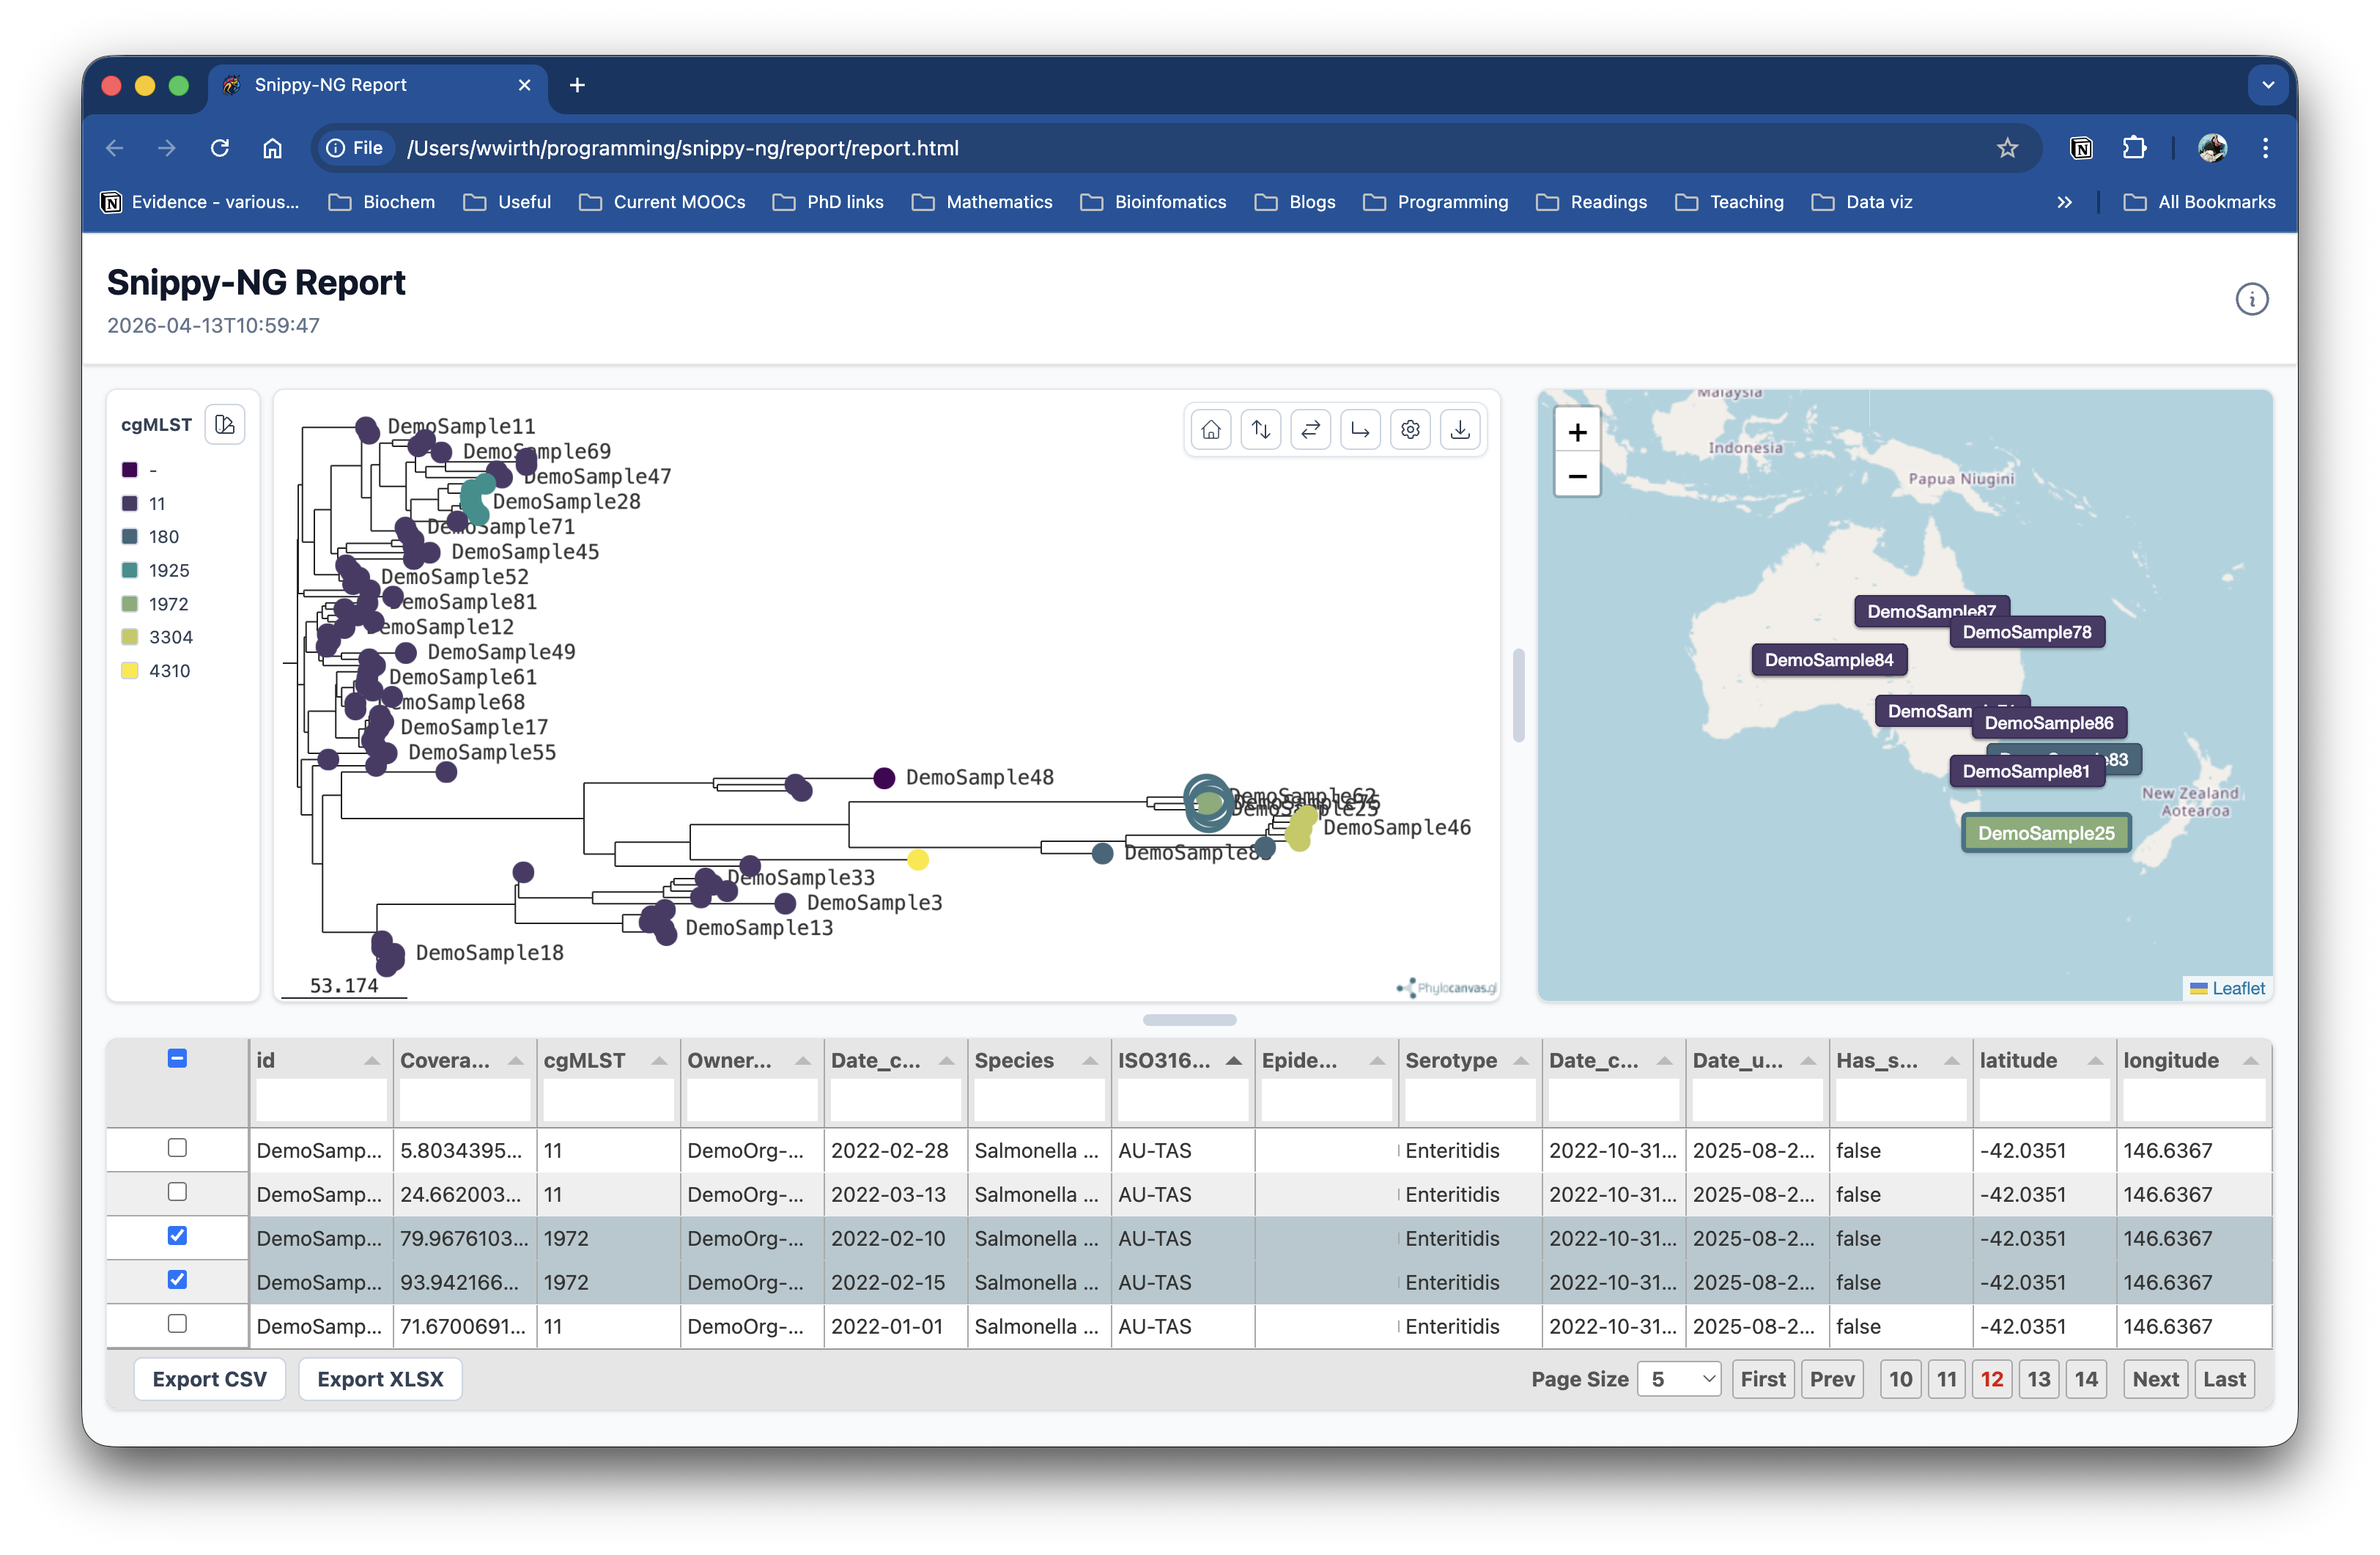Screen dimensions: 2380x1555
Task: Show hidden bookmarks with the chevron
Action: (2064, 202)
